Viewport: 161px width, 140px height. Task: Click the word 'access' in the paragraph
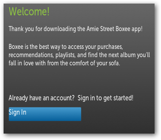coord(76,47)
